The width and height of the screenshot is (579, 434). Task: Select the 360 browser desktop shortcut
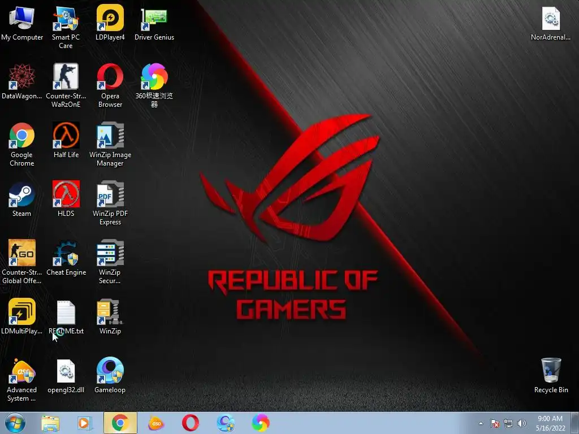[x=154, y=85]
